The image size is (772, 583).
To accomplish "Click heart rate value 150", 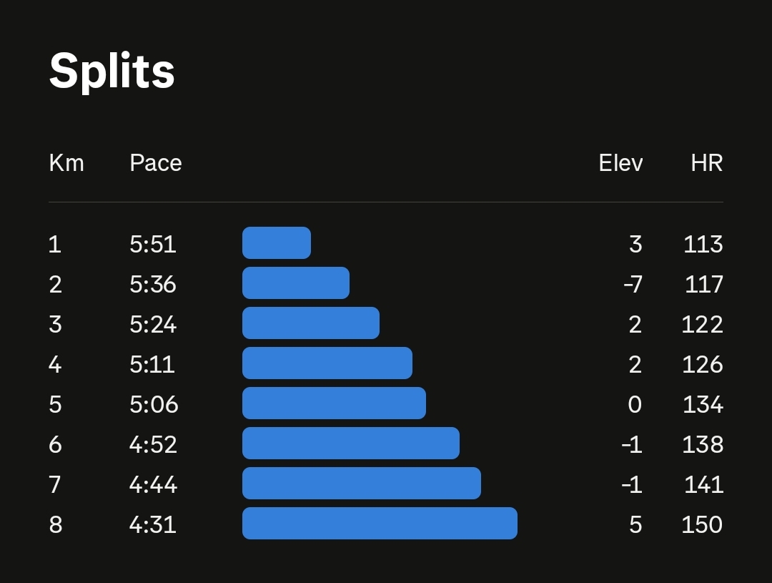I will point(702,525).
